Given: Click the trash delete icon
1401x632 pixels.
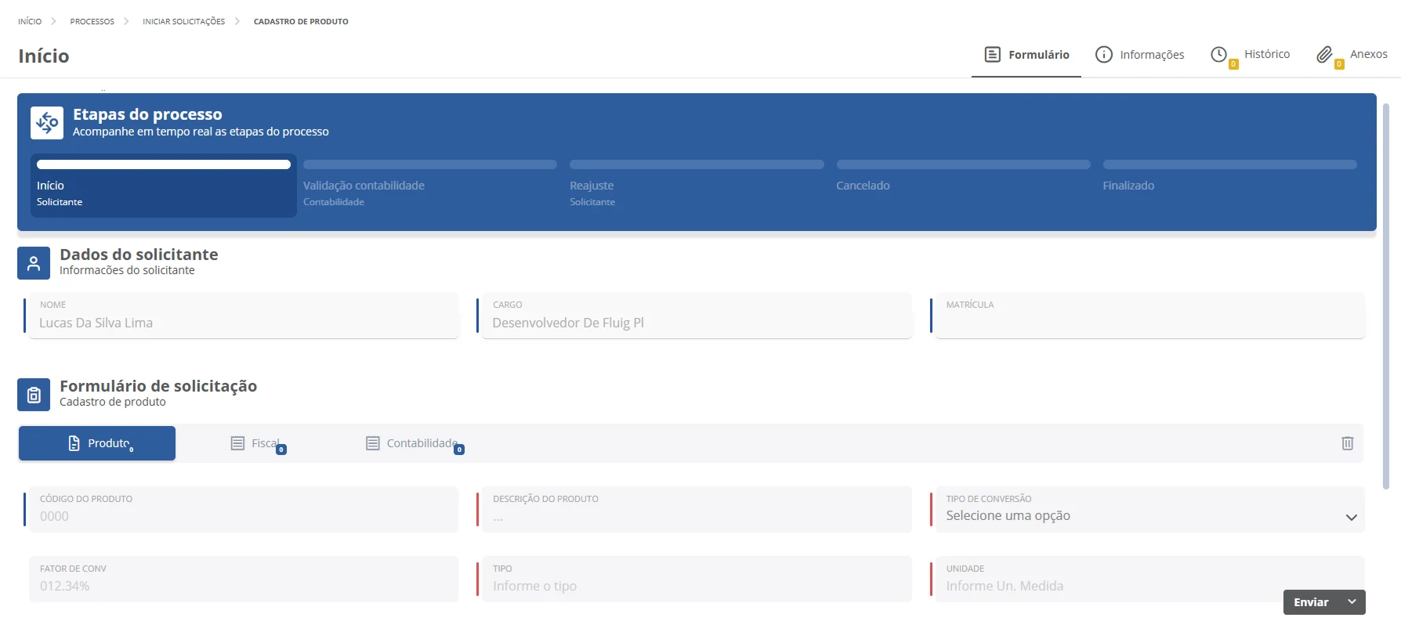Looking at the screenshot, I should coord(1348,443).
